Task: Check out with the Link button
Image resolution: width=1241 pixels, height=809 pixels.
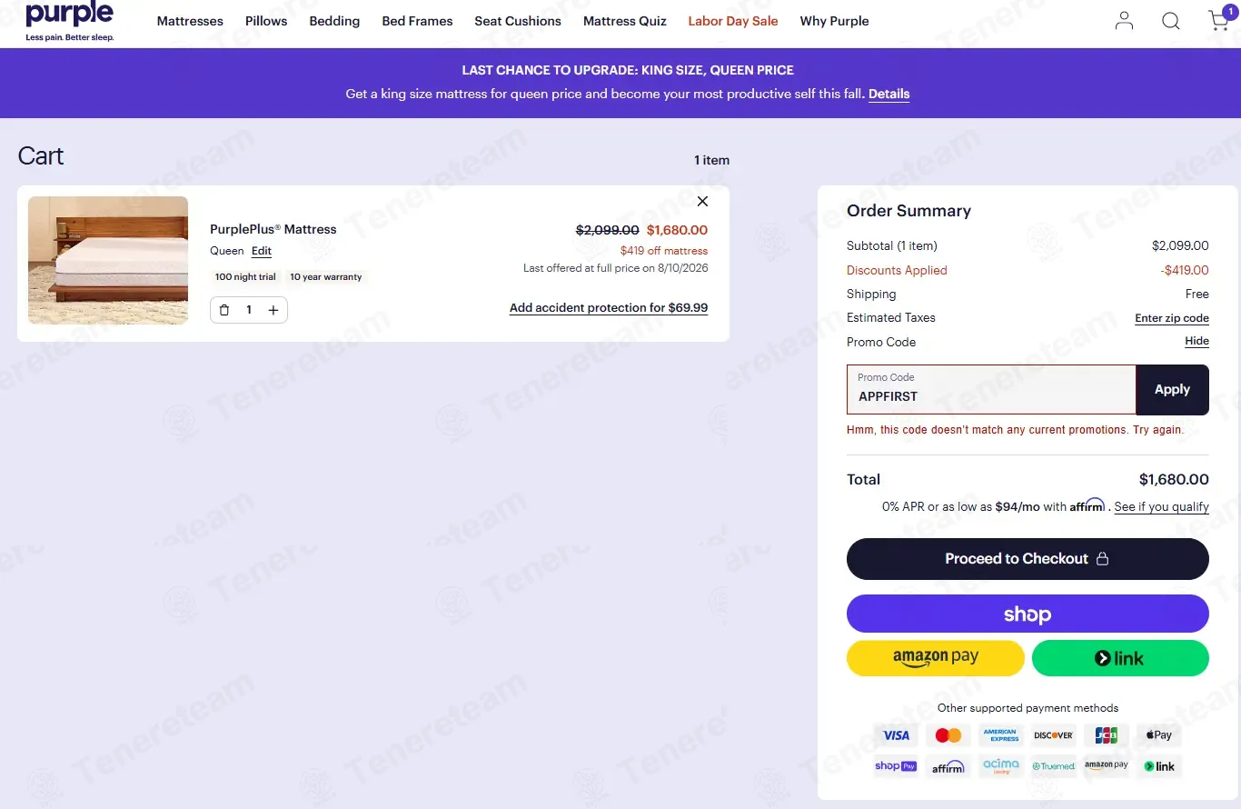Action: (1120, 658)
